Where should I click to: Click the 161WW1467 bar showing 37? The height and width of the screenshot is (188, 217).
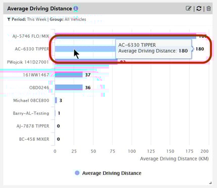tap(69, 75)
